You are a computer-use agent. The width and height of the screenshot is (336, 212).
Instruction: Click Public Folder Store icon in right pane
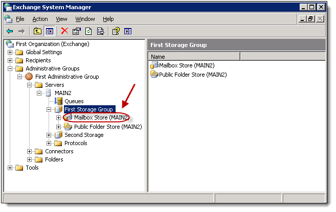[x=154, y=74]
